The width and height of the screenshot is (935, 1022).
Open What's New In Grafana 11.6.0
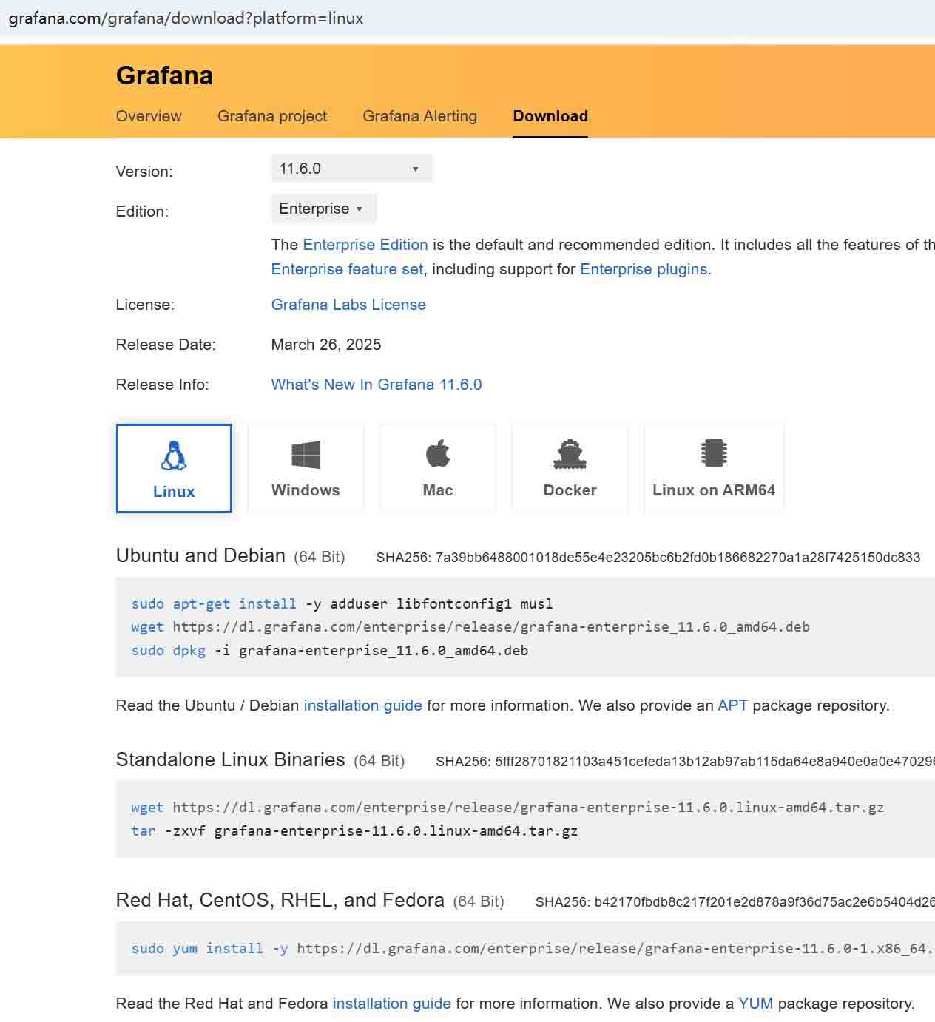pos(376,384)
